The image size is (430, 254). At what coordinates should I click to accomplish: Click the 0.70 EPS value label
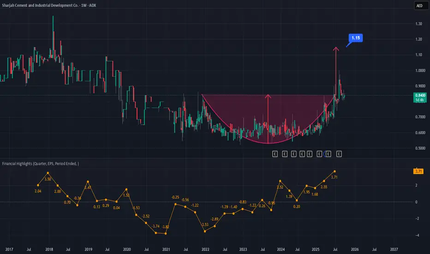pos(67,202)
